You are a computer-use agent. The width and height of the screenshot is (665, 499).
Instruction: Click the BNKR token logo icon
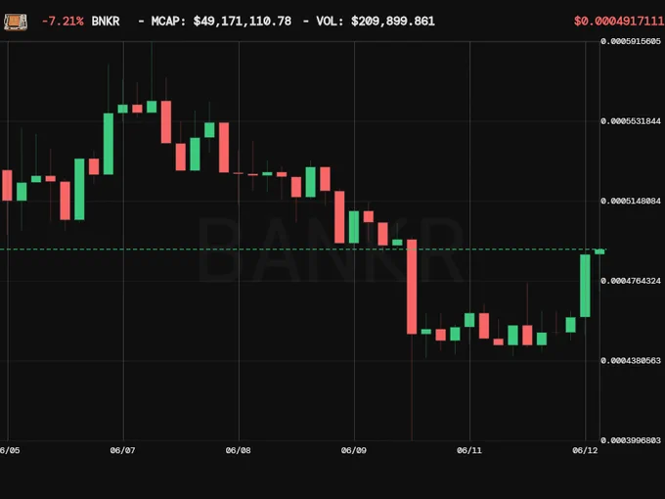[x=16, y=22]
